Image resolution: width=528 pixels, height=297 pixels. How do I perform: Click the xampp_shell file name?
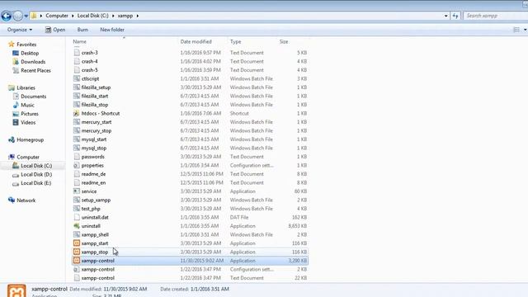(95, 234)
